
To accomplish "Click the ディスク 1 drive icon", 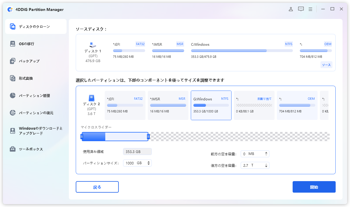I will point(93,45).
